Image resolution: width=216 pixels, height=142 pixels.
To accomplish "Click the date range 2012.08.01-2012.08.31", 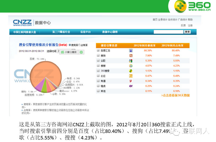I will click(31, 51).
